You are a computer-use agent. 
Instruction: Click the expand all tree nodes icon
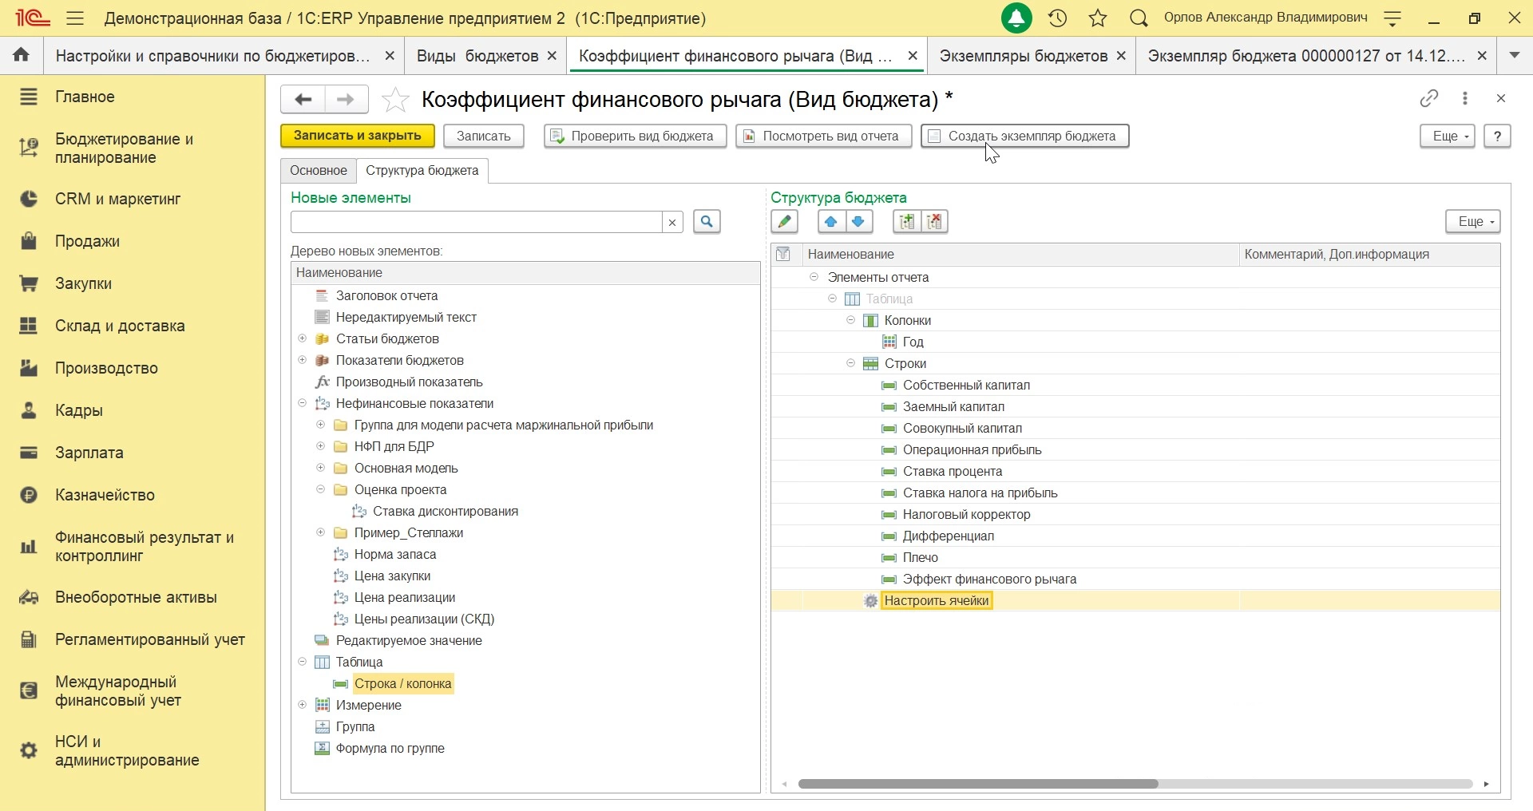907,222
